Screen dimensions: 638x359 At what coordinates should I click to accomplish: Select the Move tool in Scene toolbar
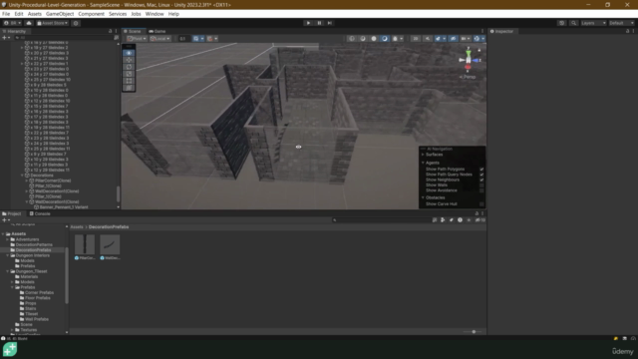129,60
